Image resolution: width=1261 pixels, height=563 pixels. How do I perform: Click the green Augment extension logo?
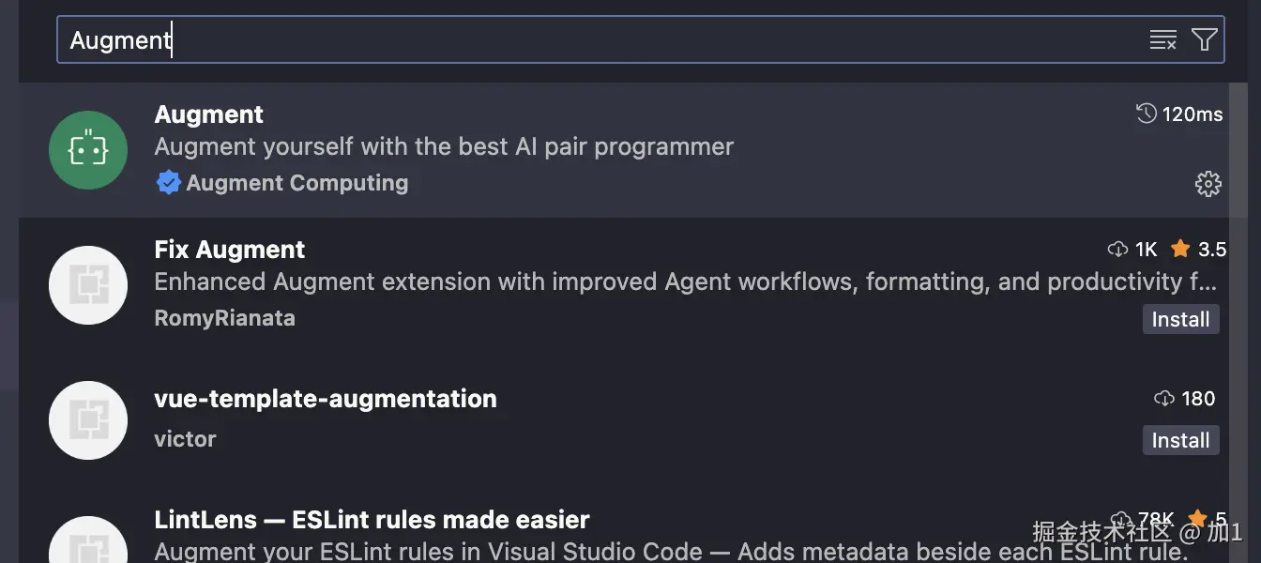pos(88,150)
